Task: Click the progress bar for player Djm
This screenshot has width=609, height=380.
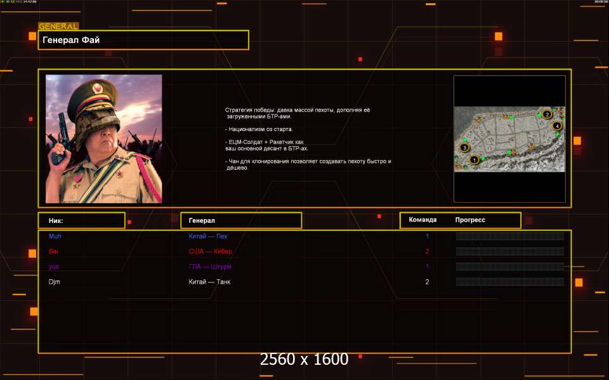Action: coord(509,282)
